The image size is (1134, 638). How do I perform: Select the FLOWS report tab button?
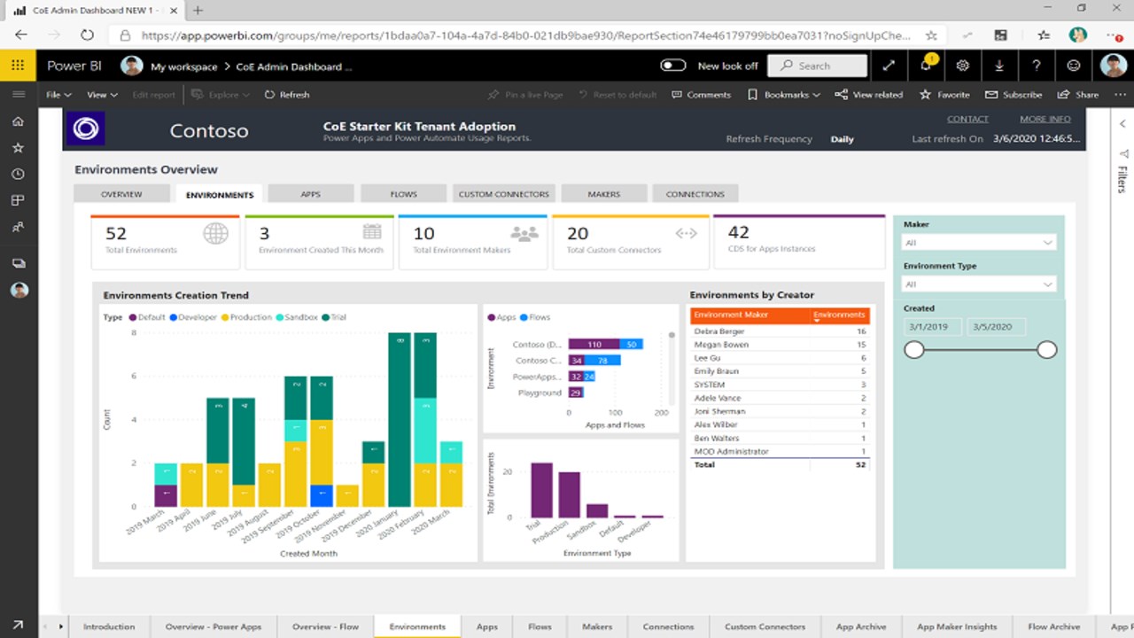click(404, 194)
